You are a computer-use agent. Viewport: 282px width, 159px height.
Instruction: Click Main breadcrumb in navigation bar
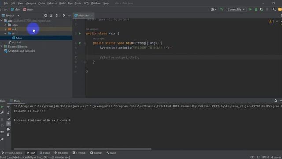15,9
